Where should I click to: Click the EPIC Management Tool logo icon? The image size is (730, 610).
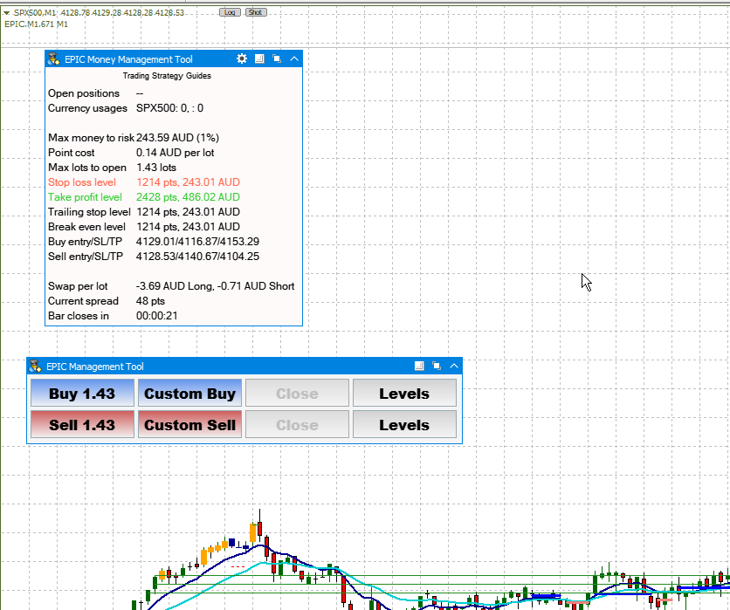click(36, 367)
